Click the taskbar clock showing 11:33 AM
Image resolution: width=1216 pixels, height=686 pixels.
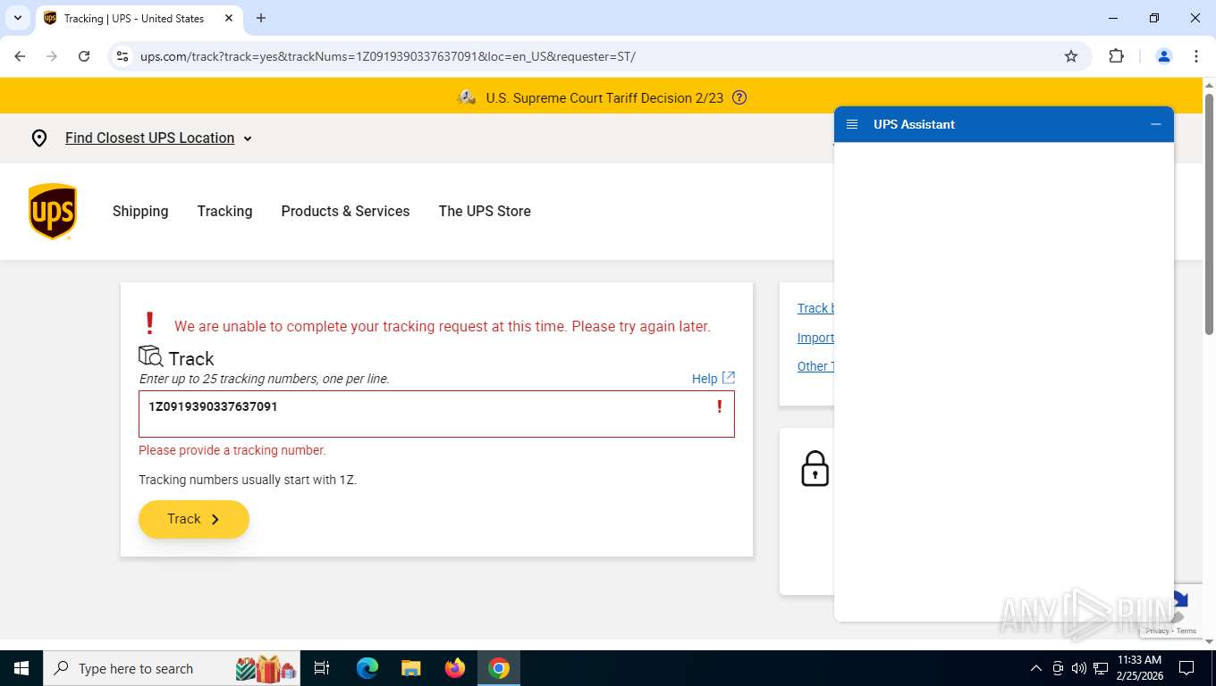tap(1139, 668)
